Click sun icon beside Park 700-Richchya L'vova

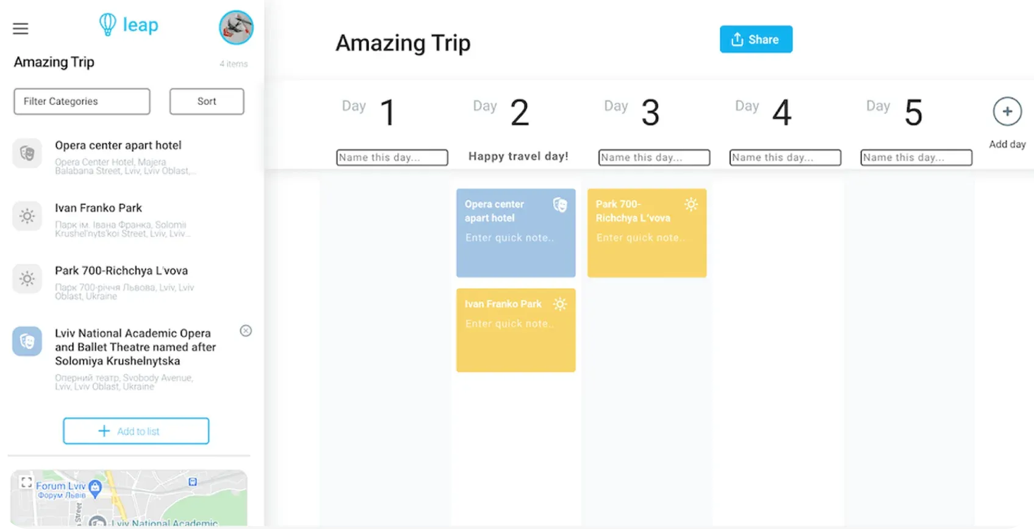[x=27, y=279]
